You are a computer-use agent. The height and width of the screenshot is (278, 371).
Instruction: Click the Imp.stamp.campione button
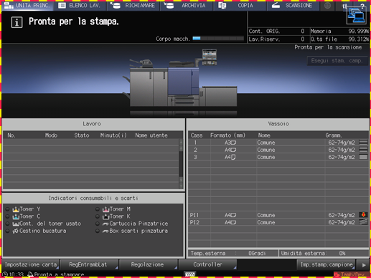pos(327,264)
